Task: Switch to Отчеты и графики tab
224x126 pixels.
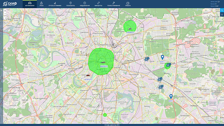Action: pos(55,4)
